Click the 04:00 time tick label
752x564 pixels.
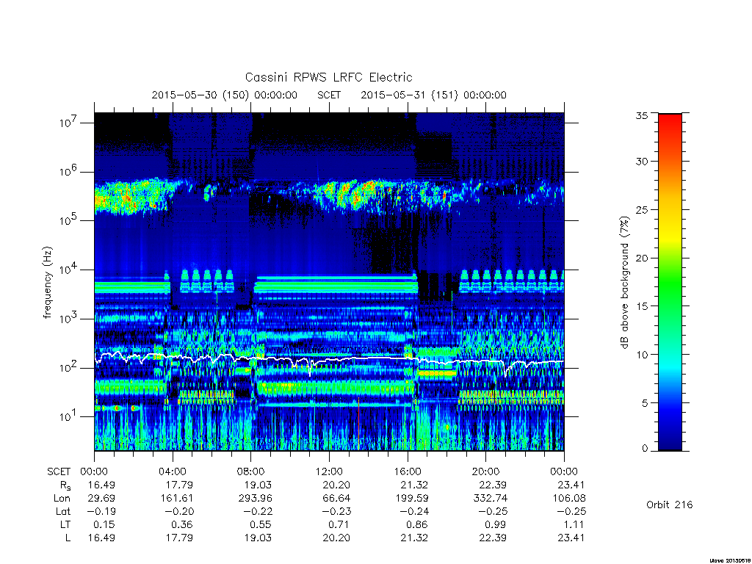click(x=173, y=471)
